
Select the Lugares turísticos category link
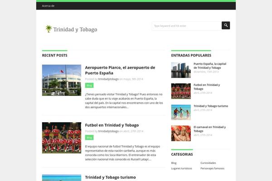[x=181, y=168]
